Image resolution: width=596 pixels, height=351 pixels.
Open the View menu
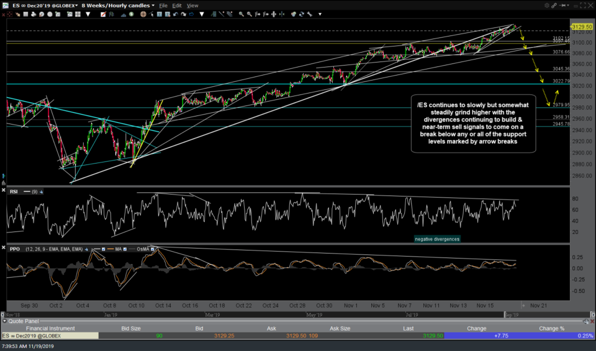pos(192,6)
